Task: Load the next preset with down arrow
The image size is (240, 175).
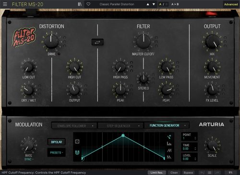Action: click(x=154, y=4)
